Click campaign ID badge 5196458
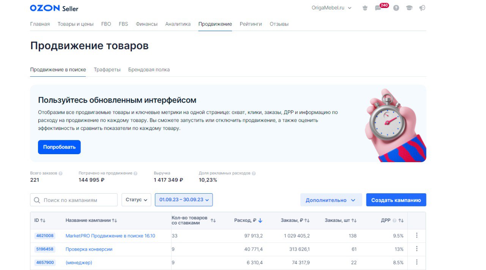486x270 pixels. coord(45,249)
